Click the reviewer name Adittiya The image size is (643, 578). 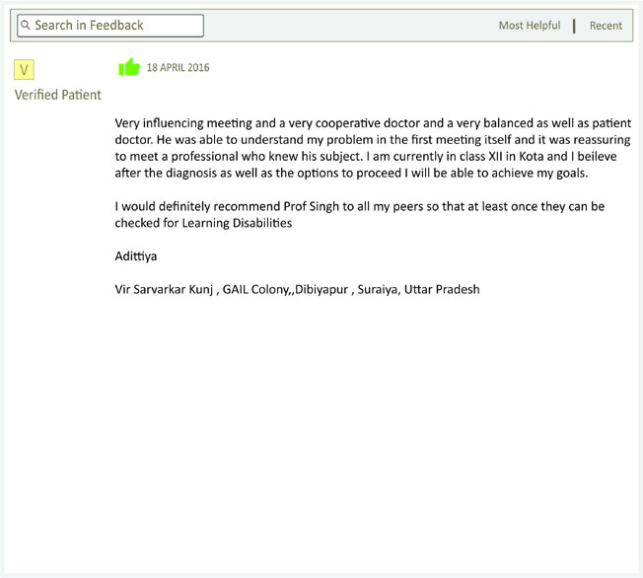pos(136,256)
